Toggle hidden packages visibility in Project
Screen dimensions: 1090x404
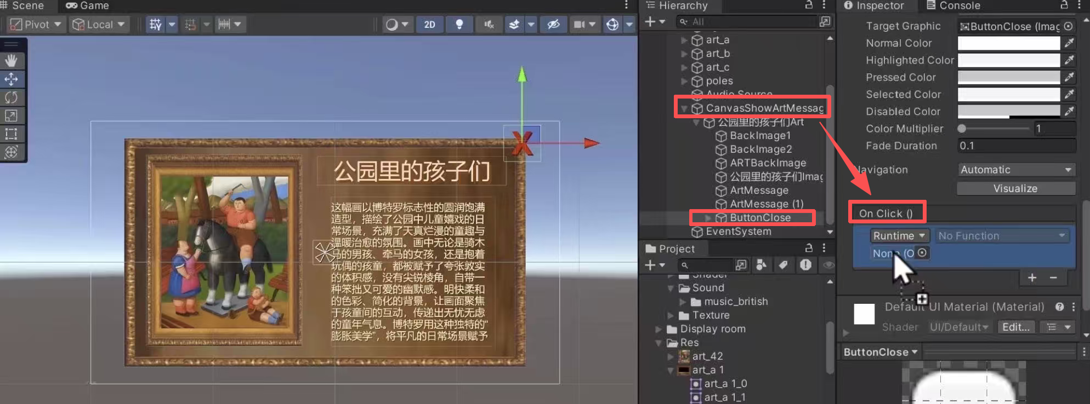point(828,265)
